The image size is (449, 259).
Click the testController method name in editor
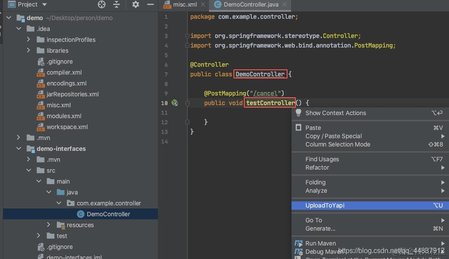click(x=271, y=103)
